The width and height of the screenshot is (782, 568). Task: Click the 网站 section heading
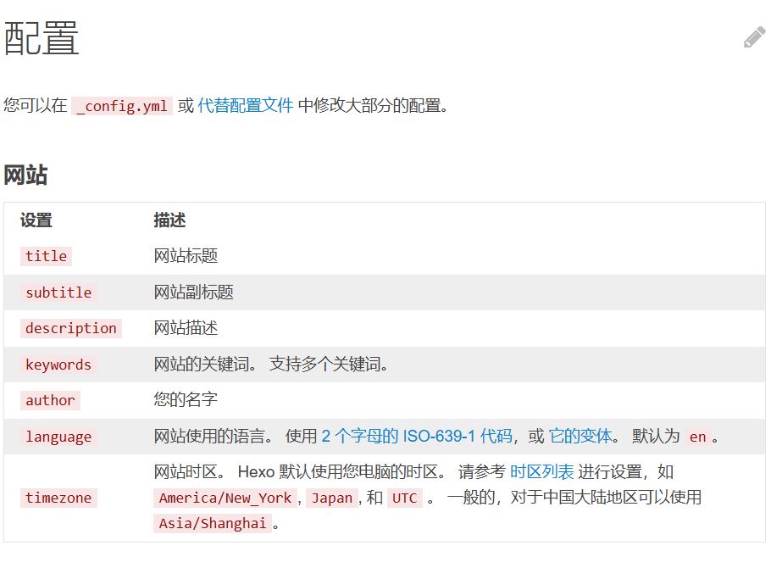[x=25, y=175]
